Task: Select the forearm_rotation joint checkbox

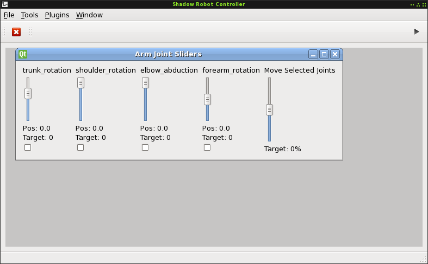Action: click(x=207, y=147)
